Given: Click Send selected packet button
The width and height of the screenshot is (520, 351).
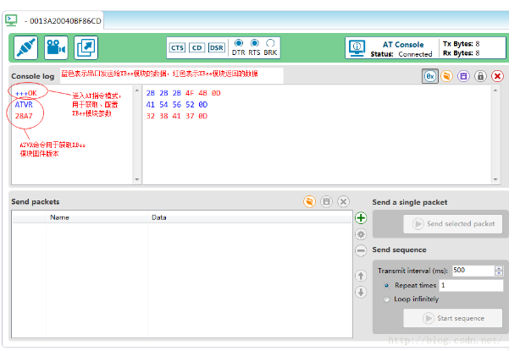Looking at the screenshot, I should [x=453, y=224].
